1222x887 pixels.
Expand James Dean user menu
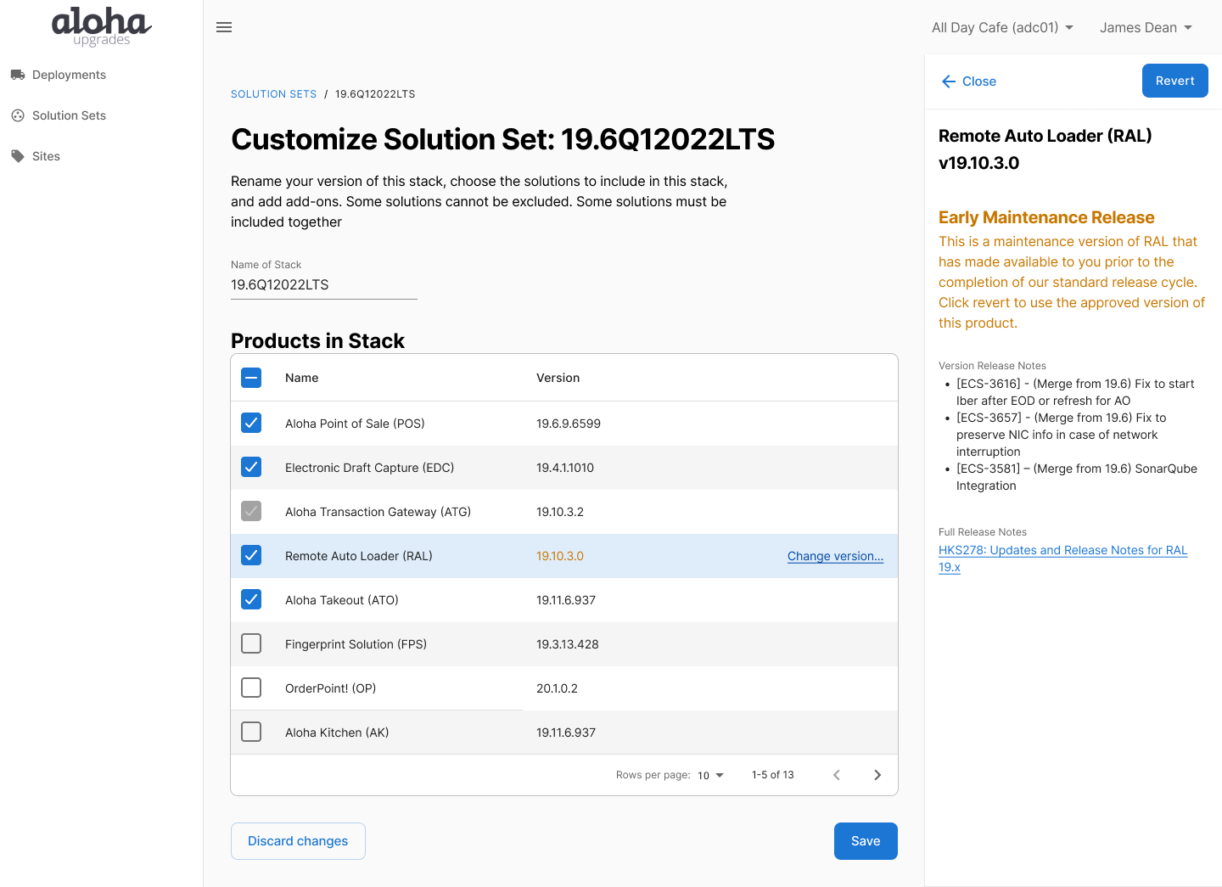click(1146, 27)
